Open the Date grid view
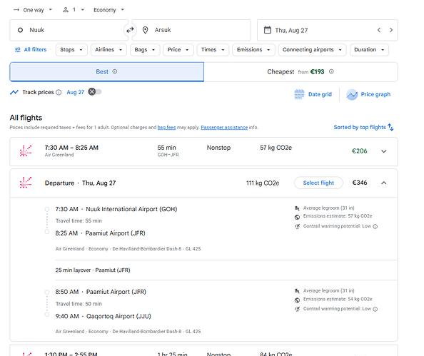The width and height of the screenshot is (424, 356). tap(313, 94)
